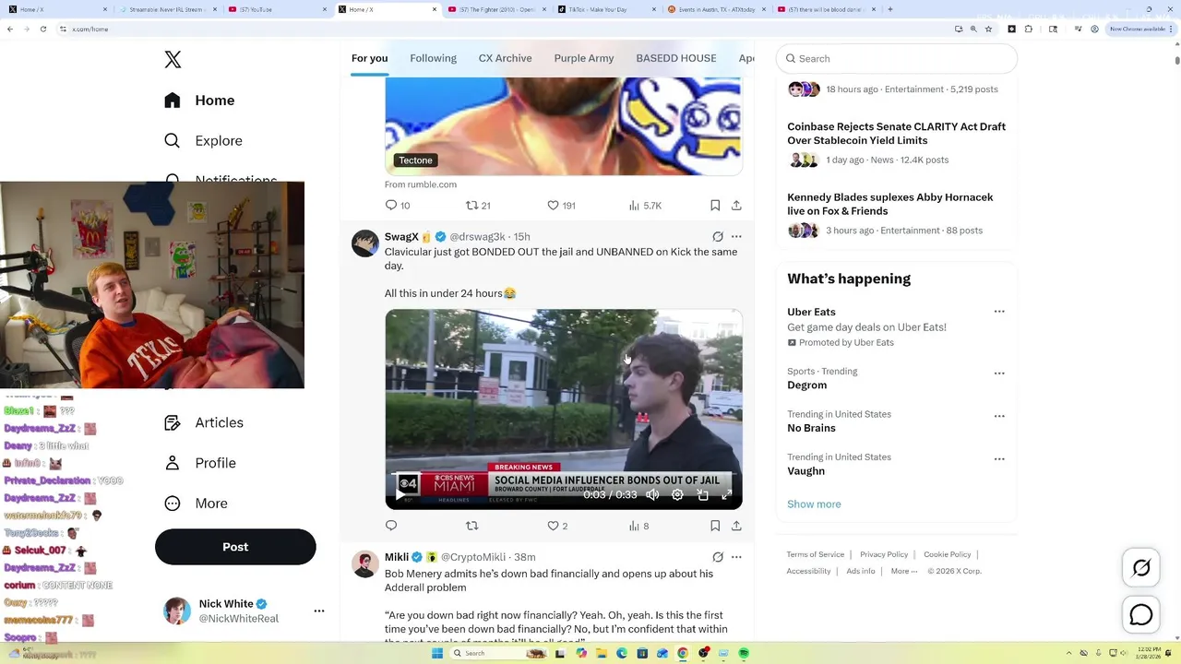The image size is (1181, 664).
Task: Open the Kennedy Blades suplexes story
Action: (x=890, y=204)
